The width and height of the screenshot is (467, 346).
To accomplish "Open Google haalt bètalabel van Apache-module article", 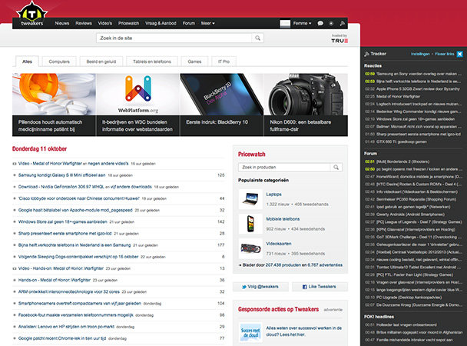I will pyautogui.click(x=75, y=210).
